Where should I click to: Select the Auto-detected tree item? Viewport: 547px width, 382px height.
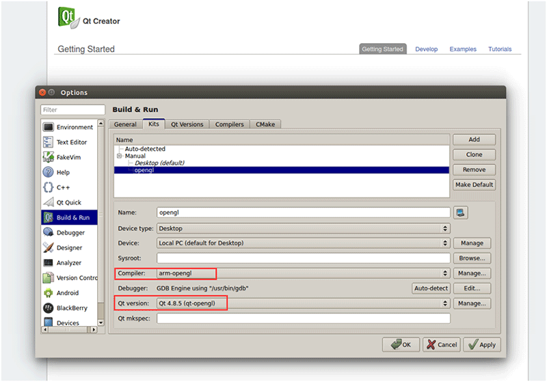145,149
